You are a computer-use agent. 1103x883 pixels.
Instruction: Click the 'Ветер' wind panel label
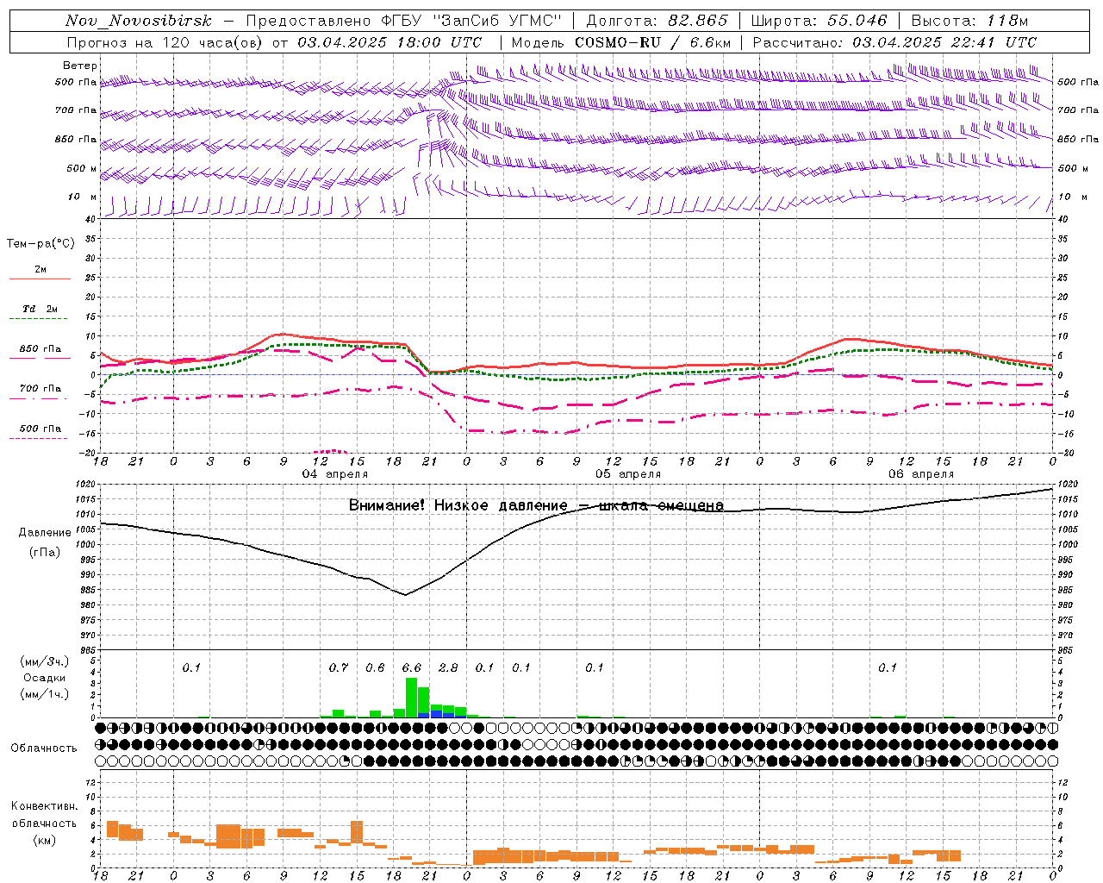coord(79,66)
